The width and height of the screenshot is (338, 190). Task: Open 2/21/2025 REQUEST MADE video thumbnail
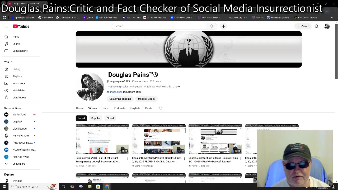pyautogui.click(x=159, y=139)
